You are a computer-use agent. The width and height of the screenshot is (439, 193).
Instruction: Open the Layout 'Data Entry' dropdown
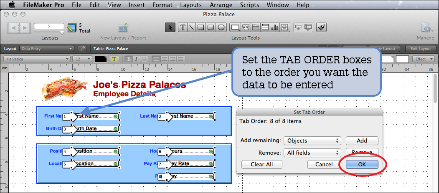[47, 49]
